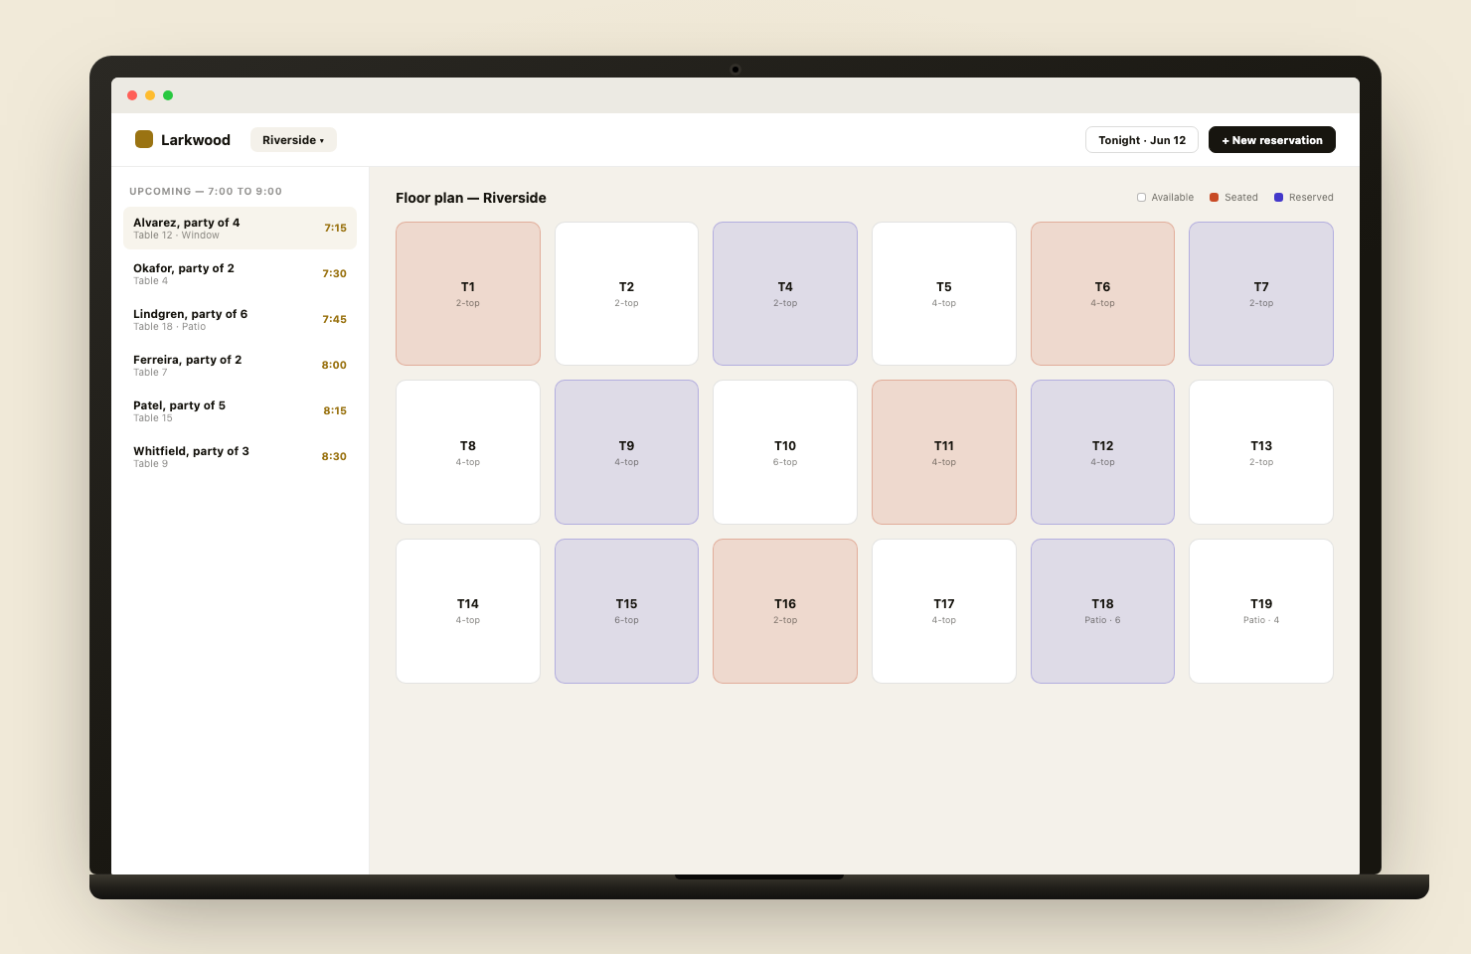The height and width of the screenshot is (954, 1471).
Task: Select available table T13
Action: 1261,452
